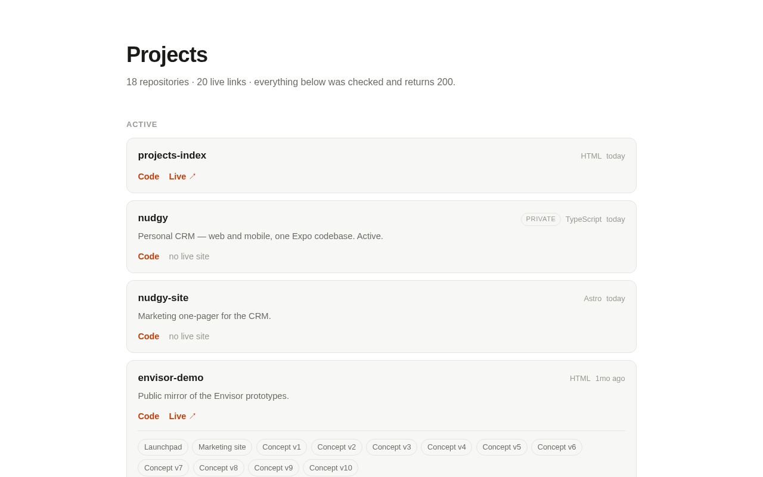The image size is (763, 477).
Task: Open the Concept v7 chip
Action: pyautogui.click(x=163, y=467)
